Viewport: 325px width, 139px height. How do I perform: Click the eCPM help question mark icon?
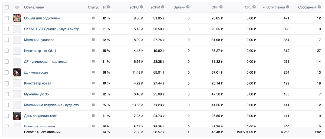(163, 7)
